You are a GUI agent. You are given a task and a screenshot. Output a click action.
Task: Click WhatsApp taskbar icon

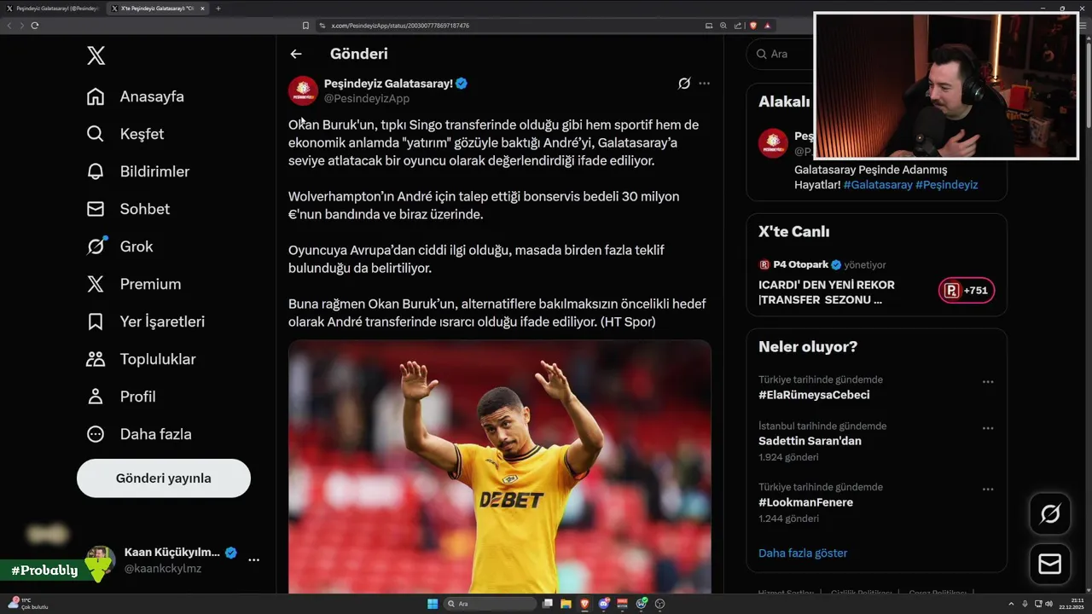coord(641,604)
